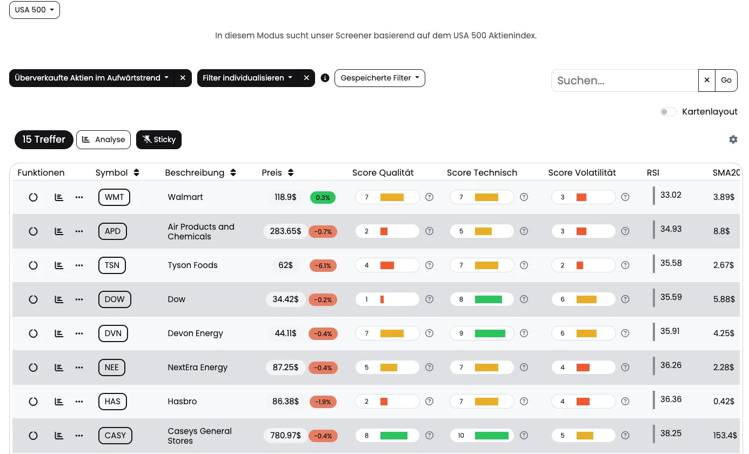Click the circle icon in the Walmart row
This screenshot has height=454, width=749.
coord(33,197)
